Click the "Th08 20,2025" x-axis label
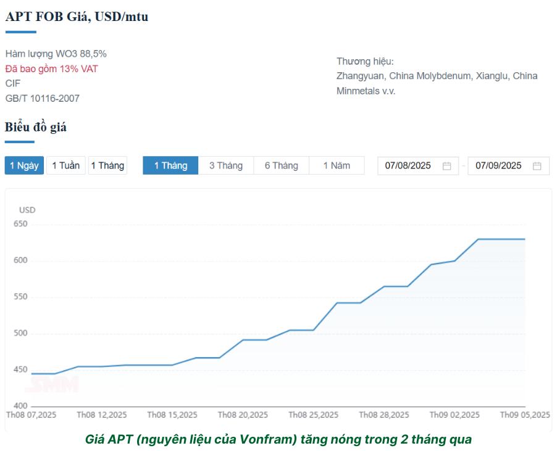This screenshot has width=557, height=451. pos(243,415)
